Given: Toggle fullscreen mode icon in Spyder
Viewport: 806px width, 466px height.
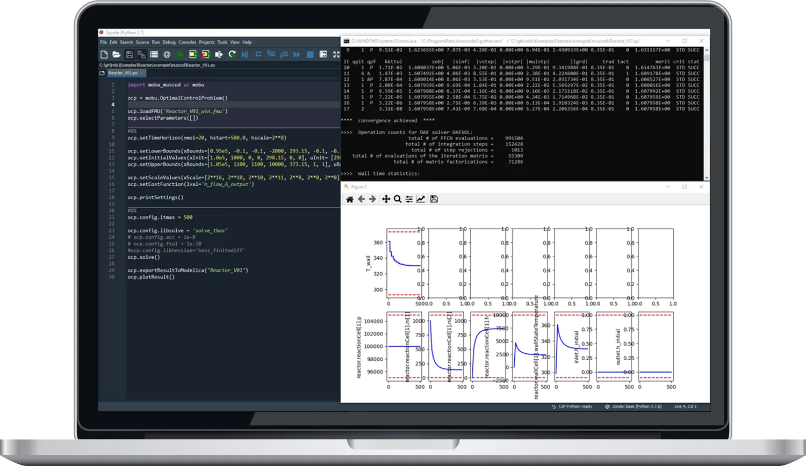Looking at the screenshot, I should click(336, 54).
